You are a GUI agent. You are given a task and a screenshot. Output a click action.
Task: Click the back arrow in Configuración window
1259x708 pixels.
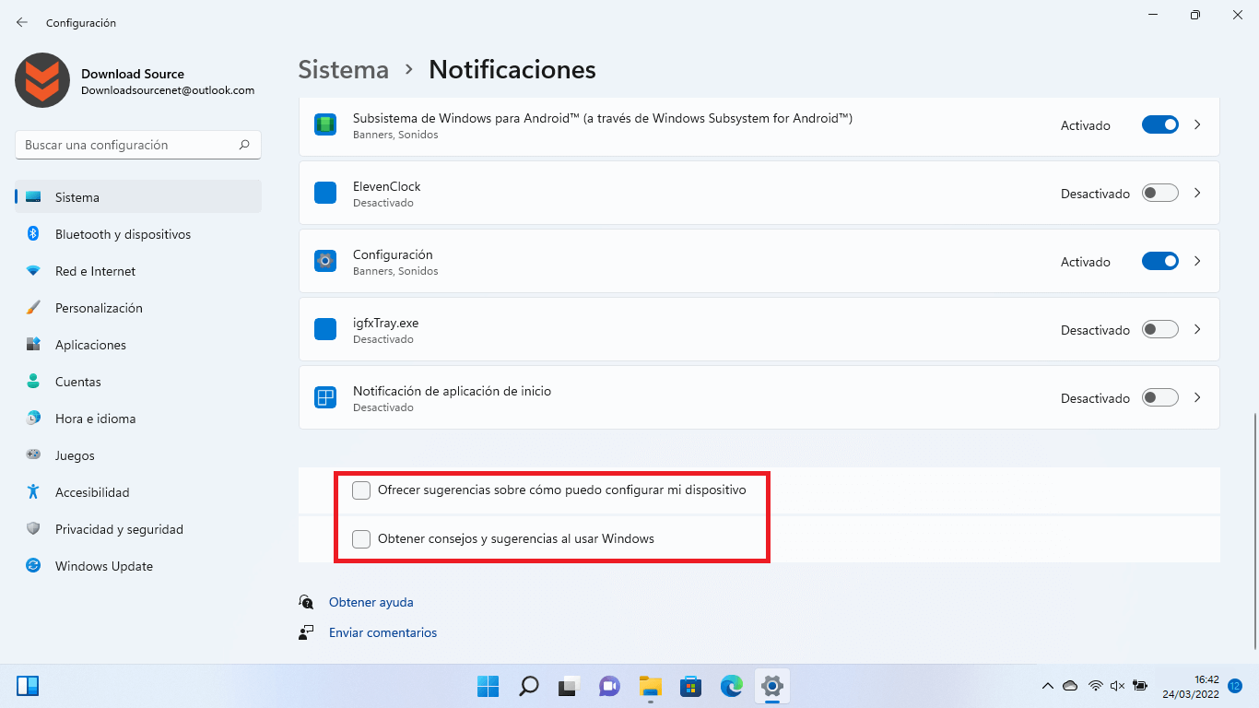(x=22, y=22)
